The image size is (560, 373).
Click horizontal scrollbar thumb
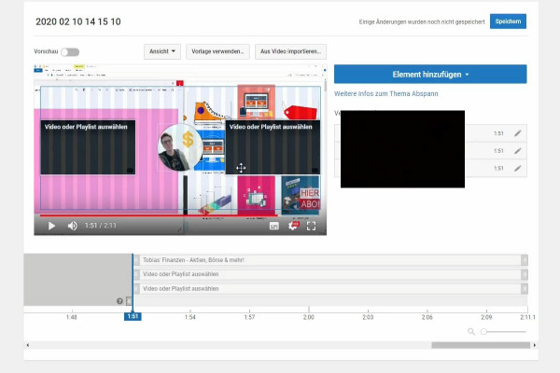[481, 345]
